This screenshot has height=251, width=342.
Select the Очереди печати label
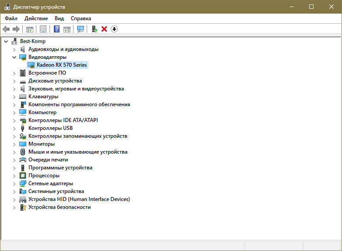click(48, 160)
